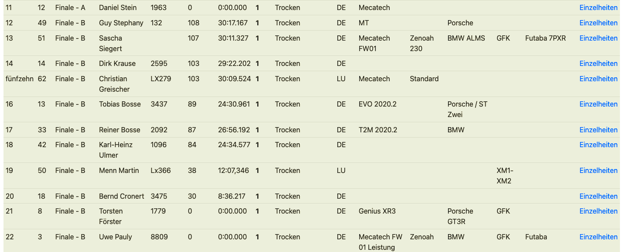Click the Zenoah 230 engine cell
The height and width of the screenshot is (252, 623).
coord(422,43)
